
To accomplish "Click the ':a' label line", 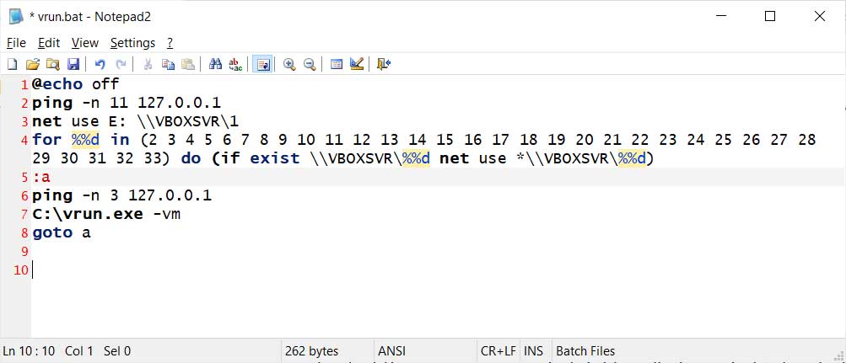I will pos(41,177).
